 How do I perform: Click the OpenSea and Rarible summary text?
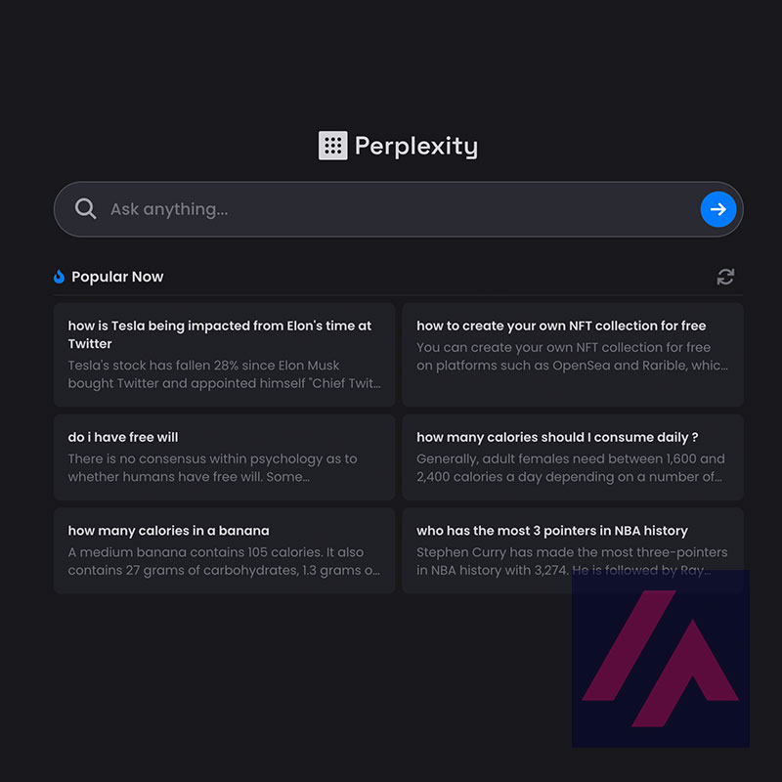[x=572, y=356]
